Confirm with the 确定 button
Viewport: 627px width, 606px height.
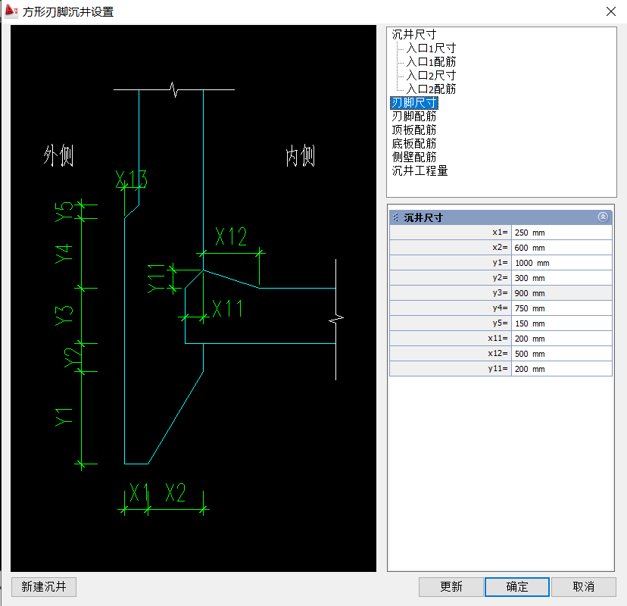point(517,586)
